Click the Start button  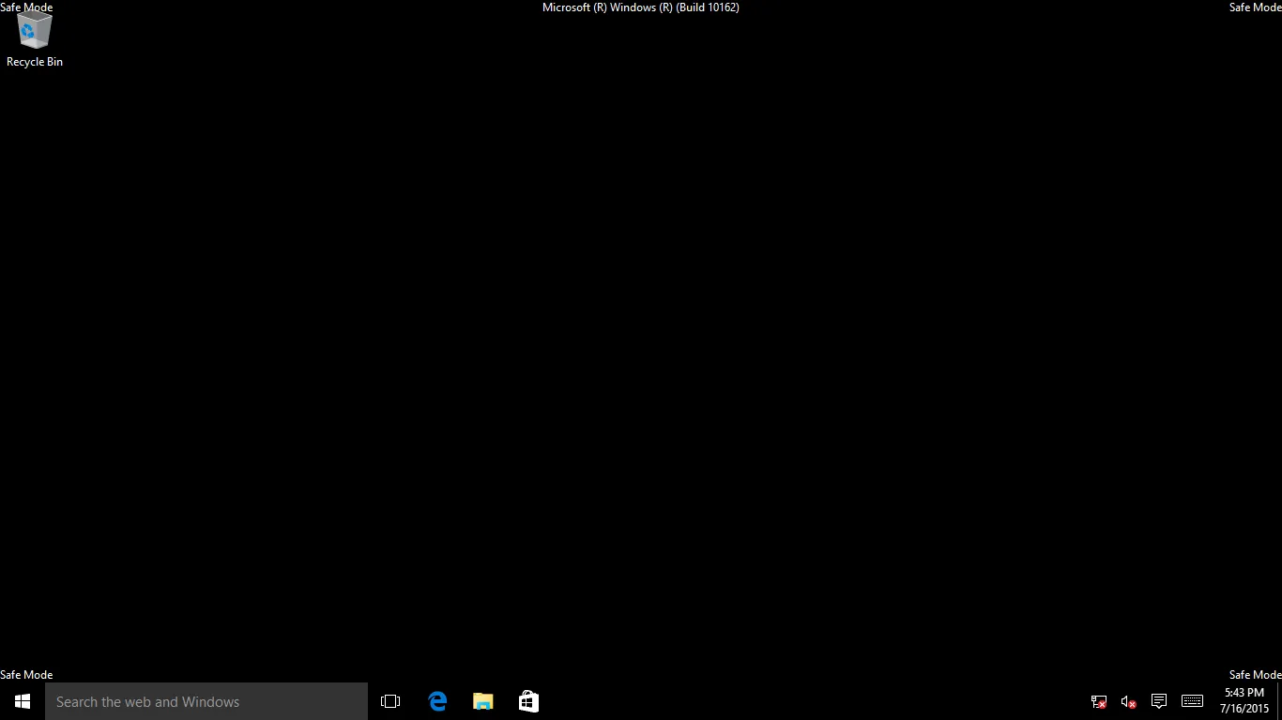[21, 700]
